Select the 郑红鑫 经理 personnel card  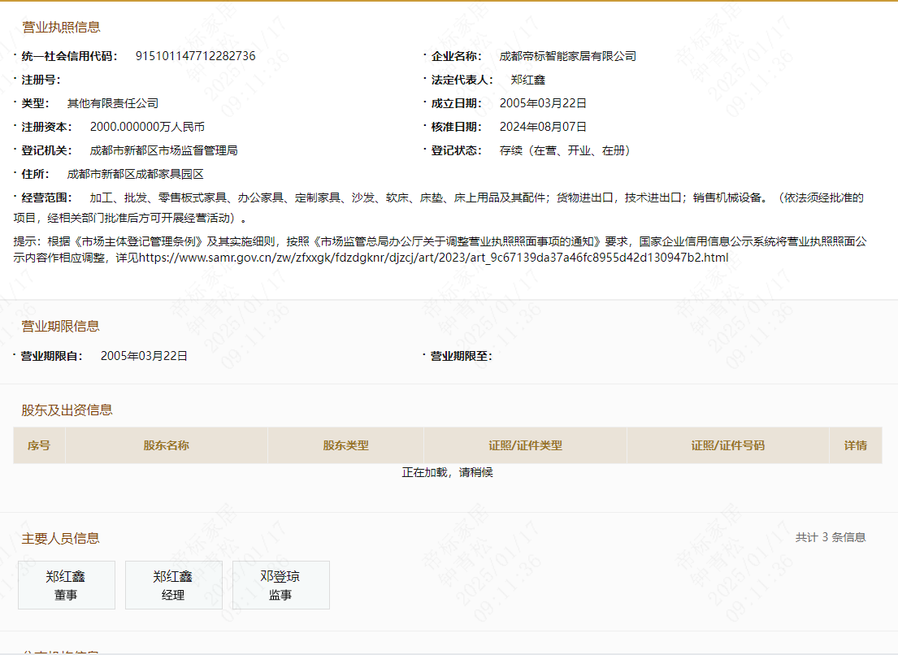point(174,584)
